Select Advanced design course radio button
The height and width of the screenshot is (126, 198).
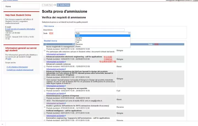(45, 79)
